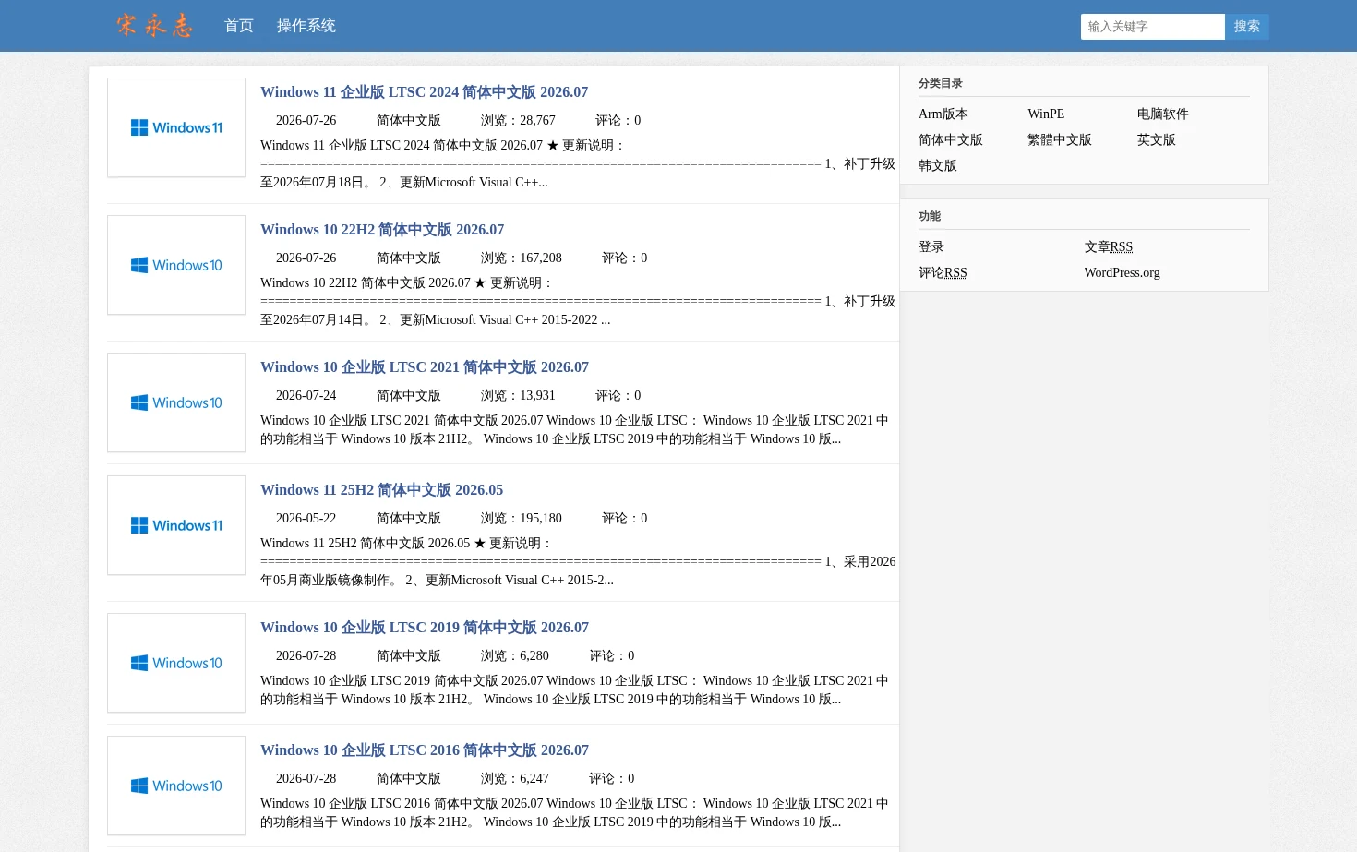1357x852 pixels.
Task: Focus the 输入关键字 search field
Action: (x=1152, y=27)
